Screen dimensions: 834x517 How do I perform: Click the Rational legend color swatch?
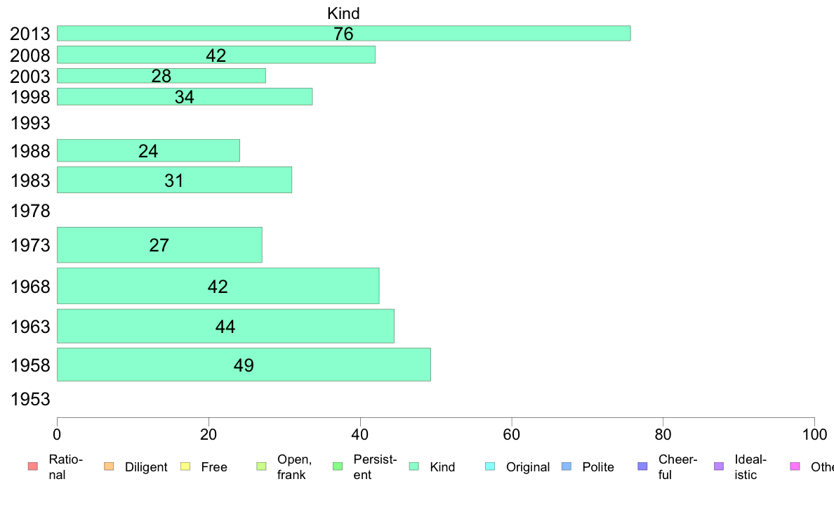(x=33, y=466)
